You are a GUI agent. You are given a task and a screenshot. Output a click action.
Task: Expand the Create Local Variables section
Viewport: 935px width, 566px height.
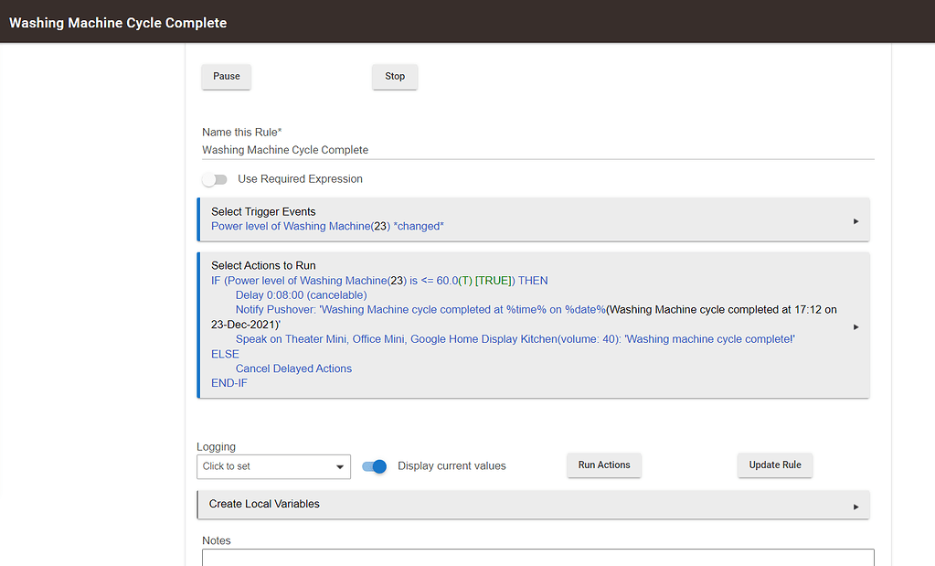(x=265, y=504)
